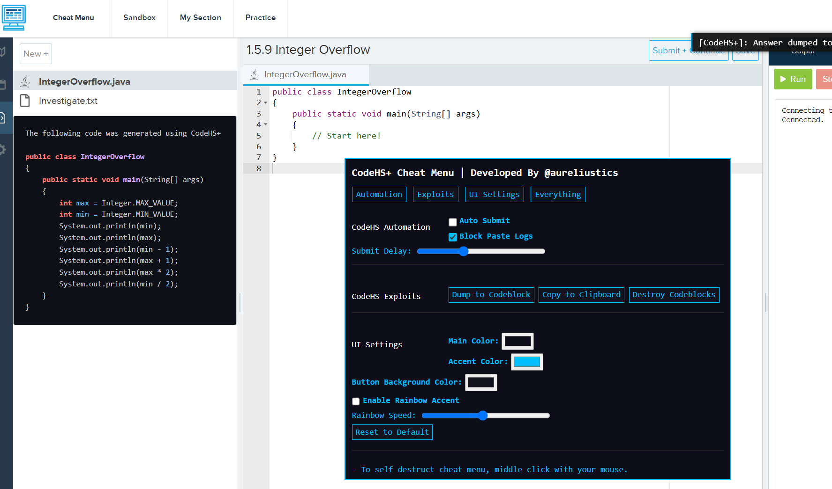This screenshot has width=832, height=489.
Task: Select the IntegerOverflow.java editor tab
Action: pos(306,74)
